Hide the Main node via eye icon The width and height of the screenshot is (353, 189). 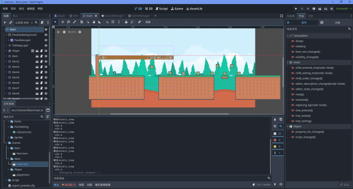point(46,30)
